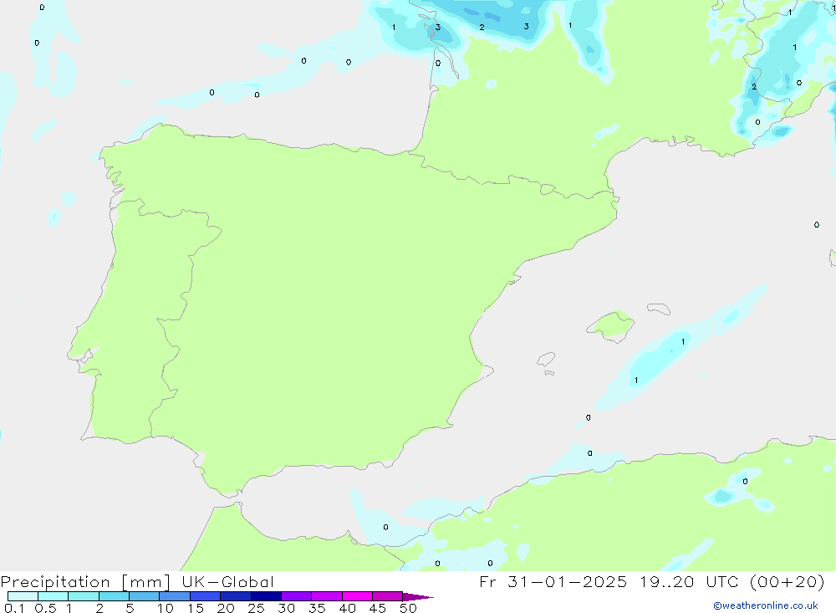Pick the 35–40 mm purple legend swatch
Screen dimensions: 836x613
[x=326, y=596]
